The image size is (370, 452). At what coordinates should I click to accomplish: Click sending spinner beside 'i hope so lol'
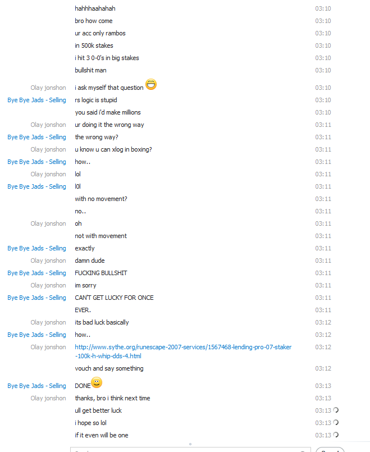click(336, 422)
